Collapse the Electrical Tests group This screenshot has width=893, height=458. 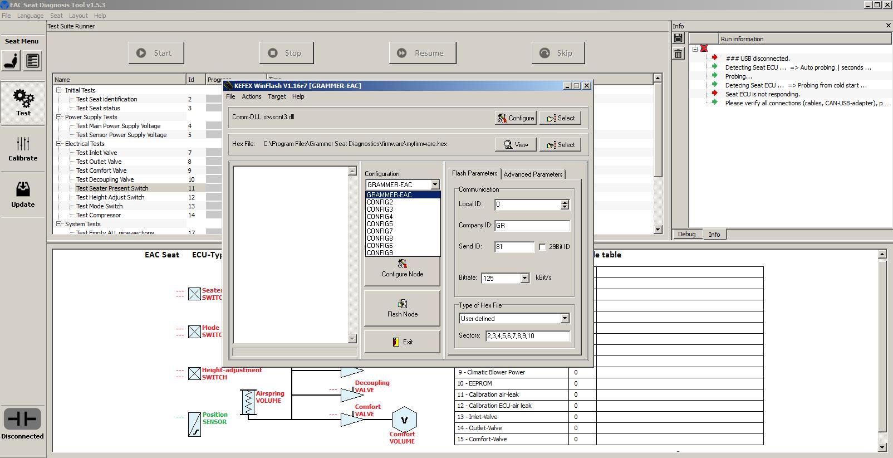[x=59, y=143]
